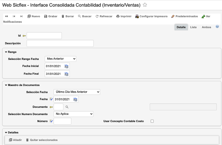Open the Selección Fecha dropdown

tap(77, 92)
